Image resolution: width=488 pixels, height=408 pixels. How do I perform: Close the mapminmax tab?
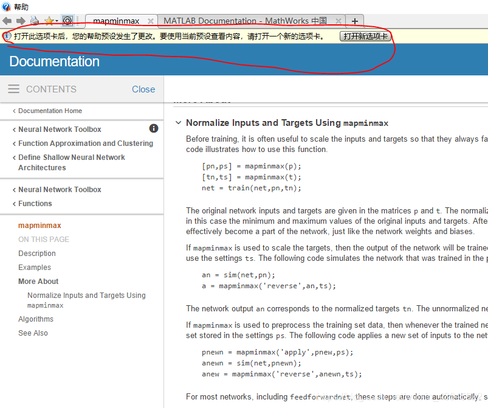pyautogui.click(x=151, y=21)
